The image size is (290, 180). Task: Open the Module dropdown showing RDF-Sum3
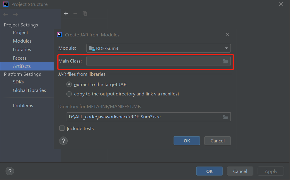[158, 48]
